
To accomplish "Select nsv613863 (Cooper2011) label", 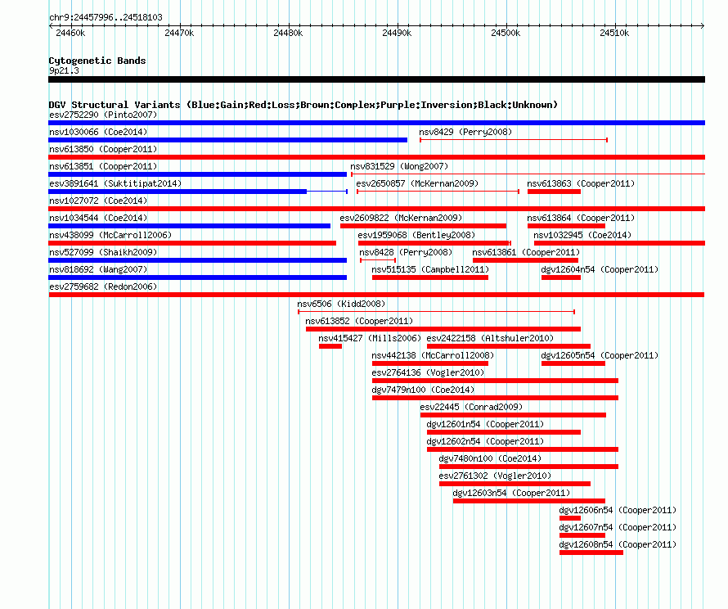I will [581, 183].
